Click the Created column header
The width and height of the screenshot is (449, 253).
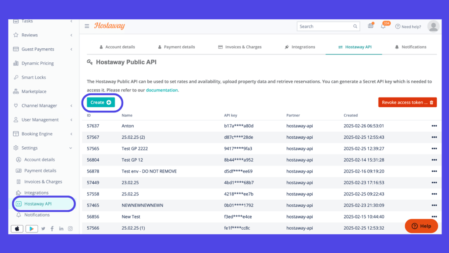pyautogui.click(x=350, y=116)
